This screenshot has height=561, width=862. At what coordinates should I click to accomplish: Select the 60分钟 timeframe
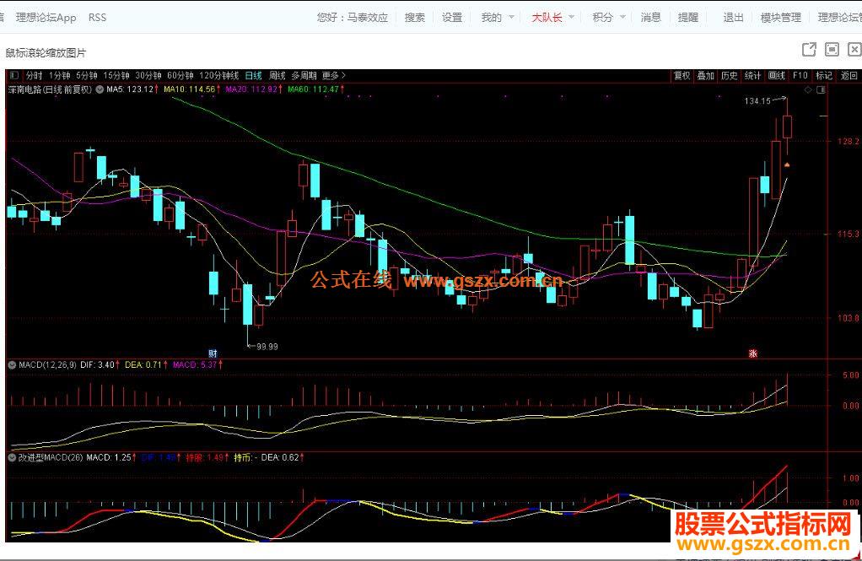pyautogui.click(x=180, y=75)
